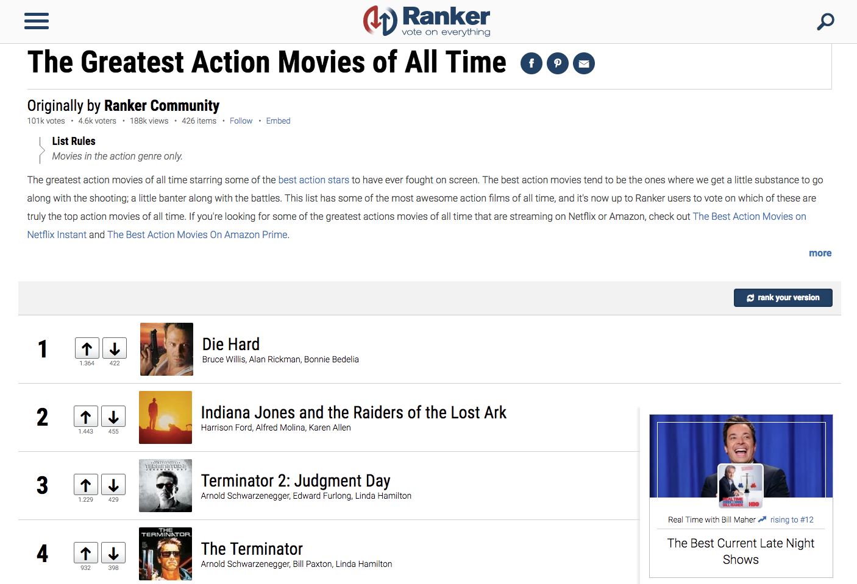Downvote Die Hard
The height and width of the screenshot is (584, 857).
coord(115,348)
